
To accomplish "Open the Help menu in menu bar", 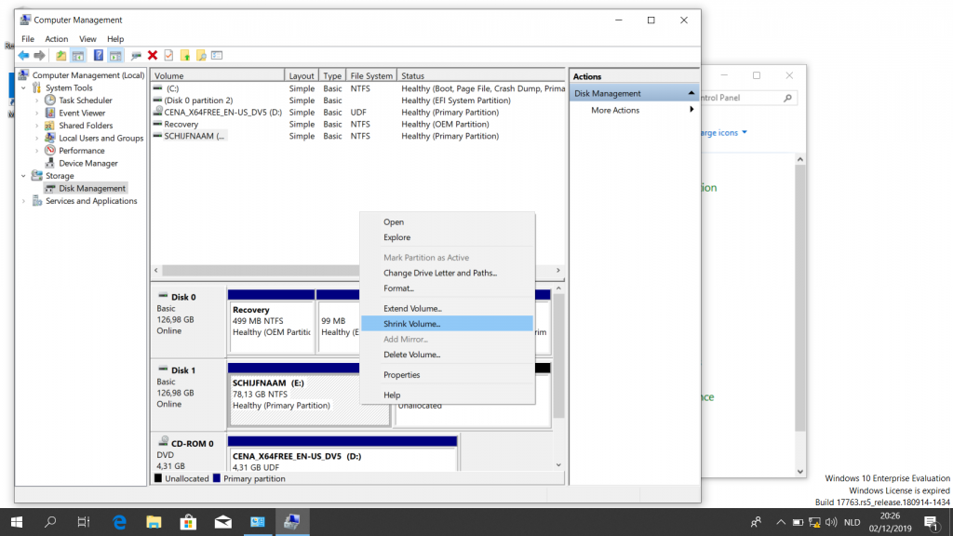I will pos(115,39).
